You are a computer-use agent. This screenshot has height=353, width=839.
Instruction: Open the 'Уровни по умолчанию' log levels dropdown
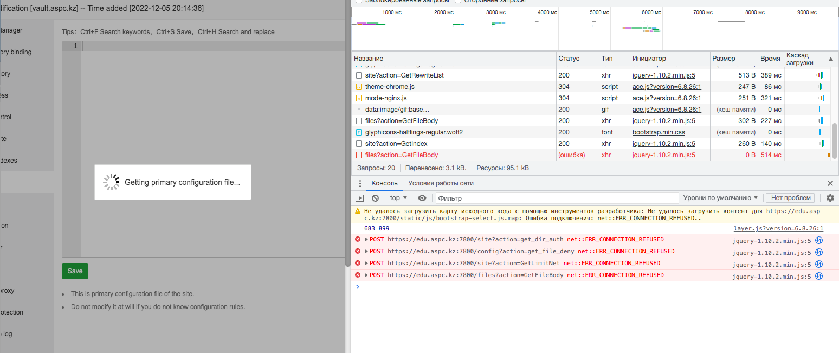720,198
